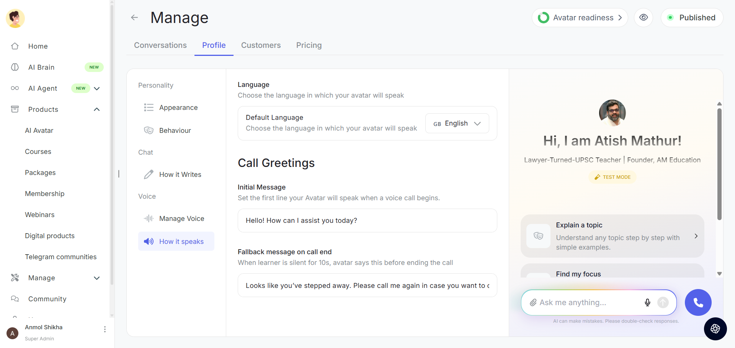Toggle the eye preview button
The image size is (735, 348).
click(x=644, y=18)
